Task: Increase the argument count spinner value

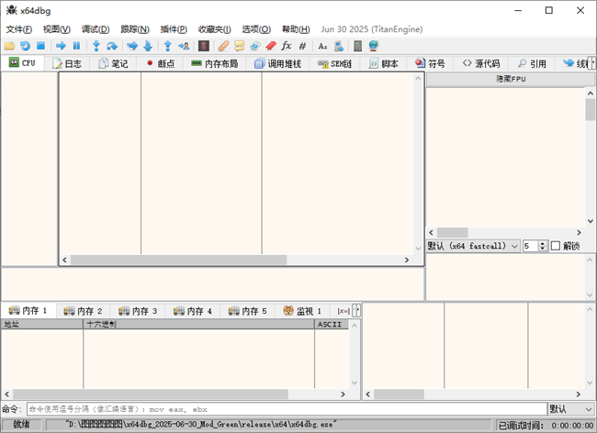Action: [543, 243]
